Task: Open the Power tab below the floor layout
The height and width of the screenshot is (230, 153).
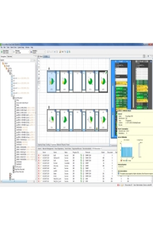Action: click(68, 145)
